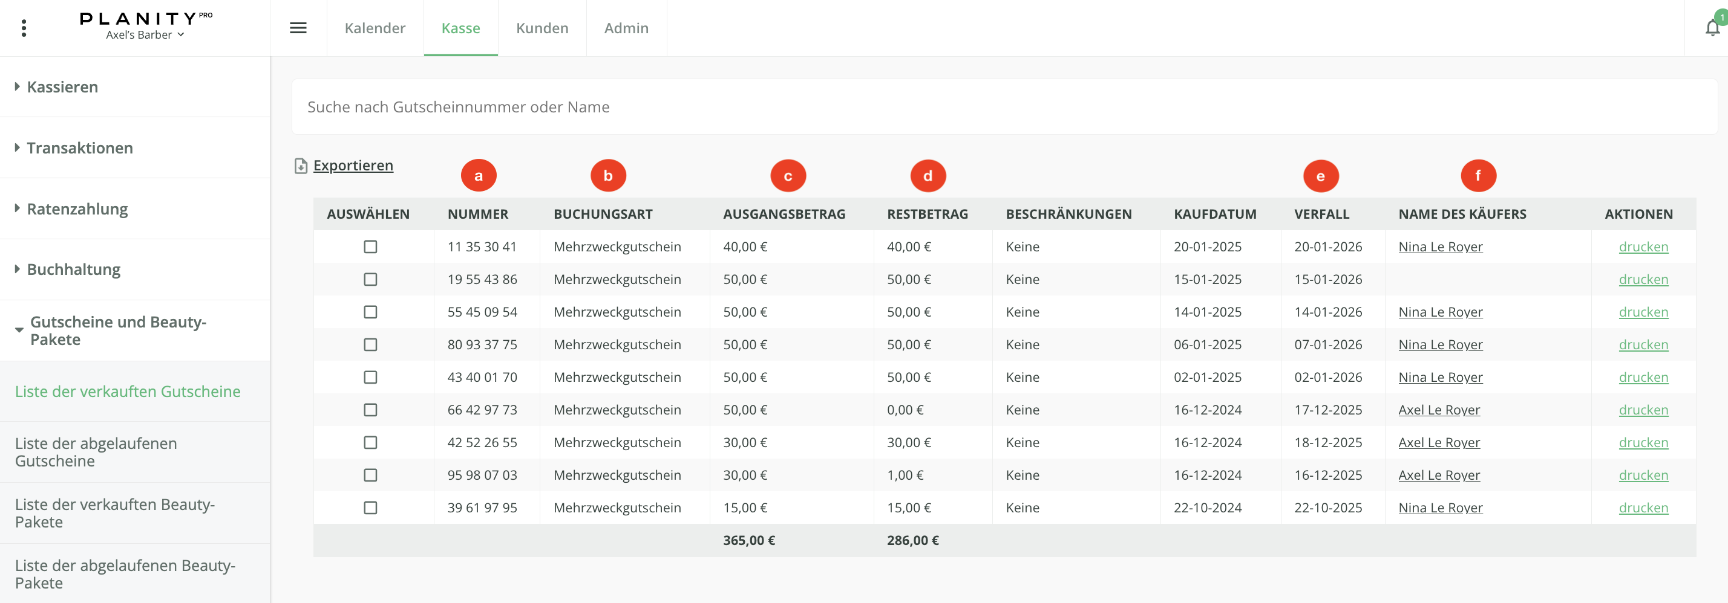Select checkbox for voucher 11 35 30 41
Screen dimensions: 1728x603
coord(370,247)
